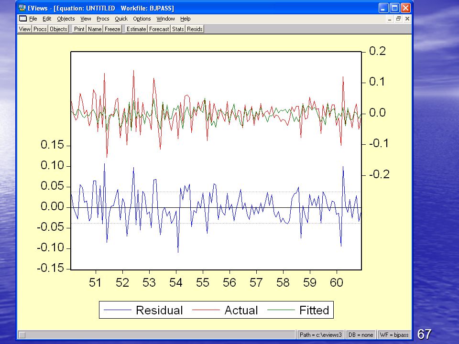Open the Window menu
Image resolution: width=459 pixels, height=344 pixels.
[x=165, y=19]
